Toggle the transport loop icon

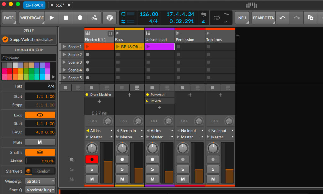216,18
